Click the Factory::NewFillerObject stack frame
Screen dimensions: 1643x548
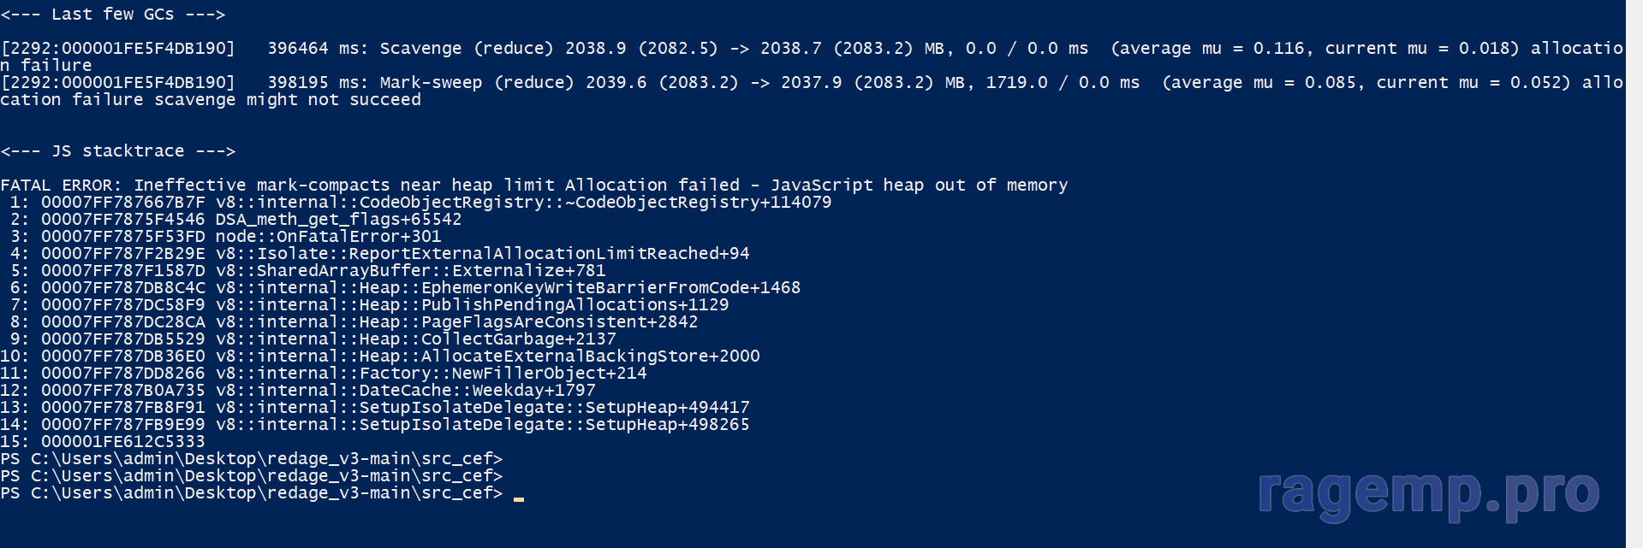pos(324,374)
